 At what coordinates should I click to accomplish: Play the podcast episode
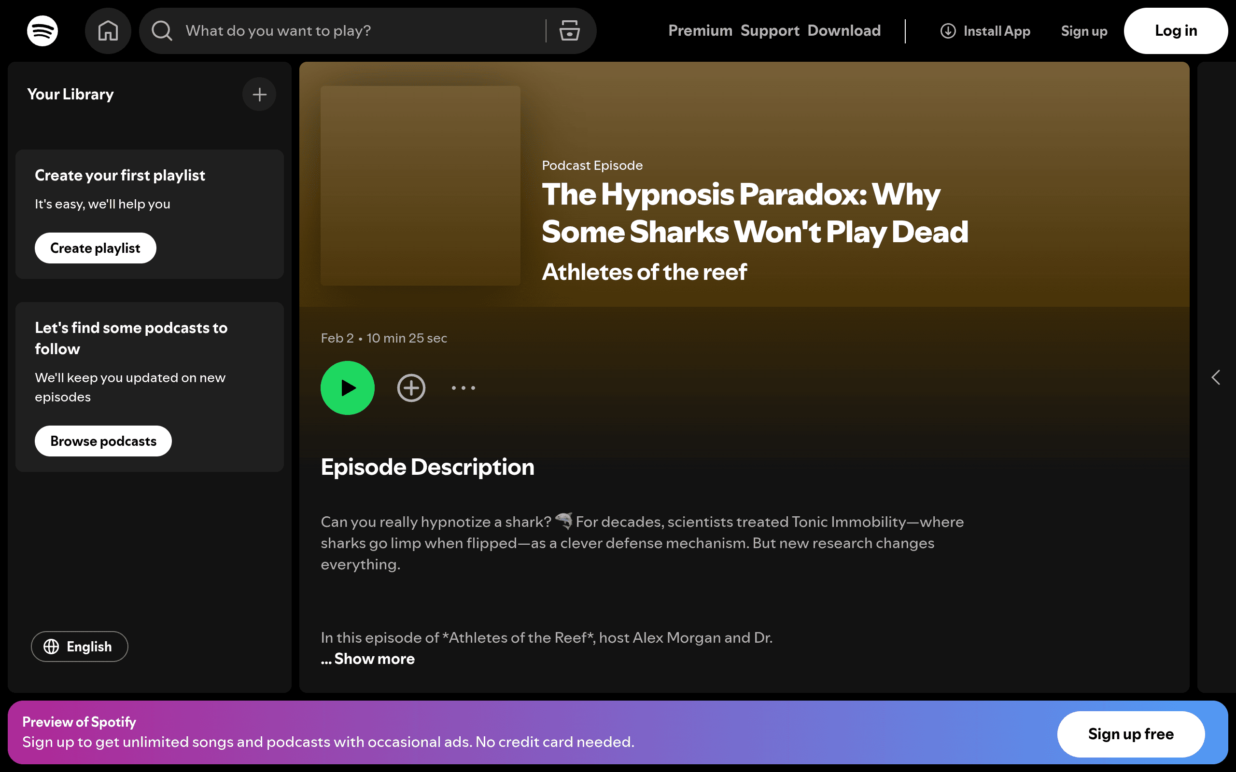coord(347,388)
